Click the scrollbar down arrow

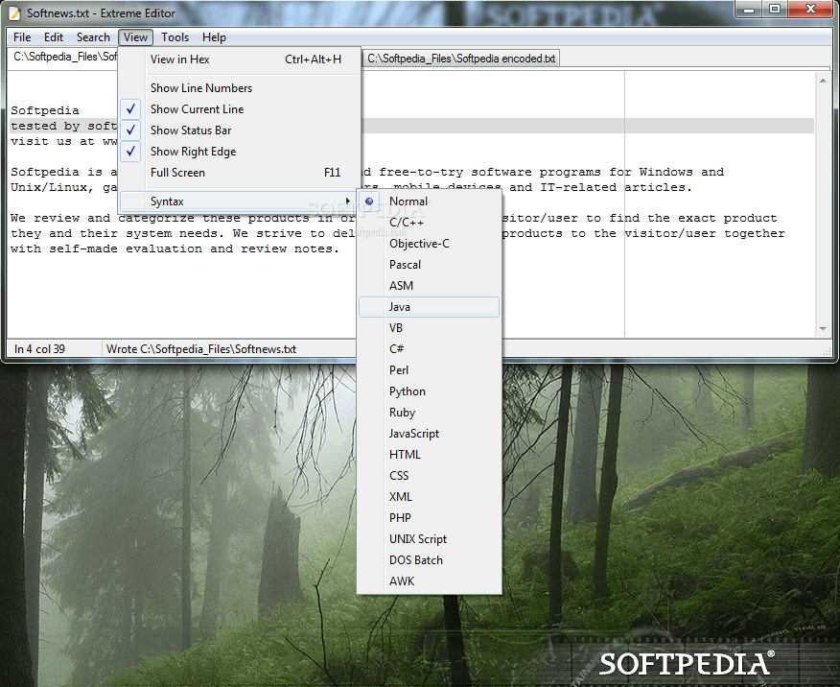tap(823, 329)
